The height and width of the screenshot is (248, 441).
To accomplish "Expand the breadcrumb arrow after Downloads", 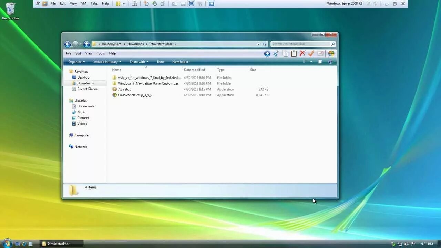I will 147,44.
